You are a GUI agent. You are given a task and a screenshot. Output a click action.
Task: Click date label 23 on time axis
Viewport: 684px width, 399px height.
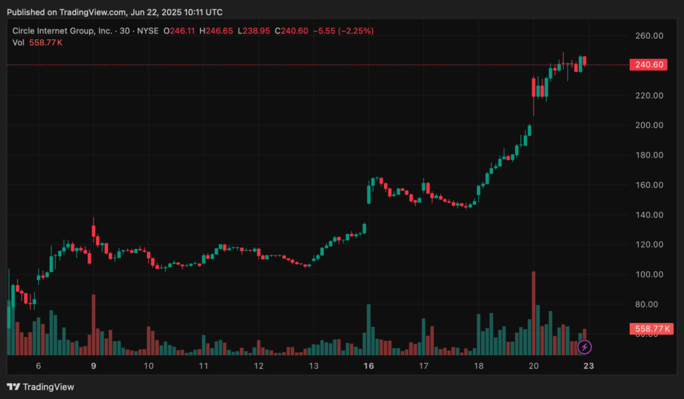[588, 366]
